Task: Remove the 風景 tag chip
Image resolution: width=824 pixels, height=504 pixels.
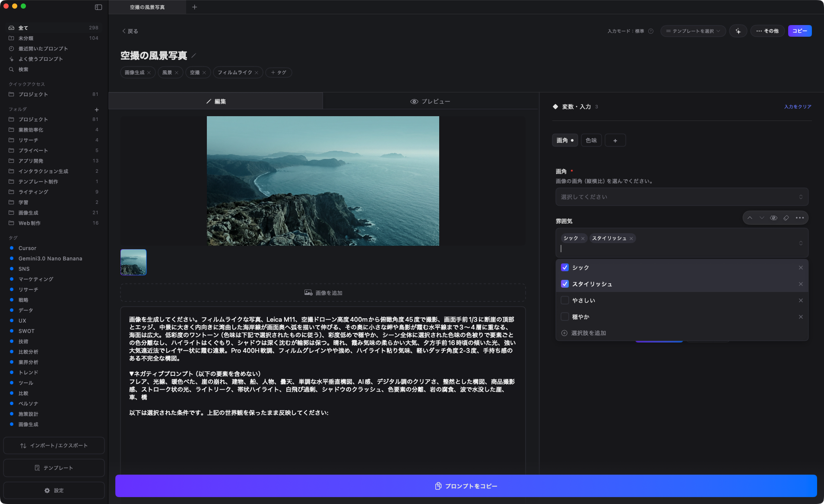Action: (x=177, y=73)
